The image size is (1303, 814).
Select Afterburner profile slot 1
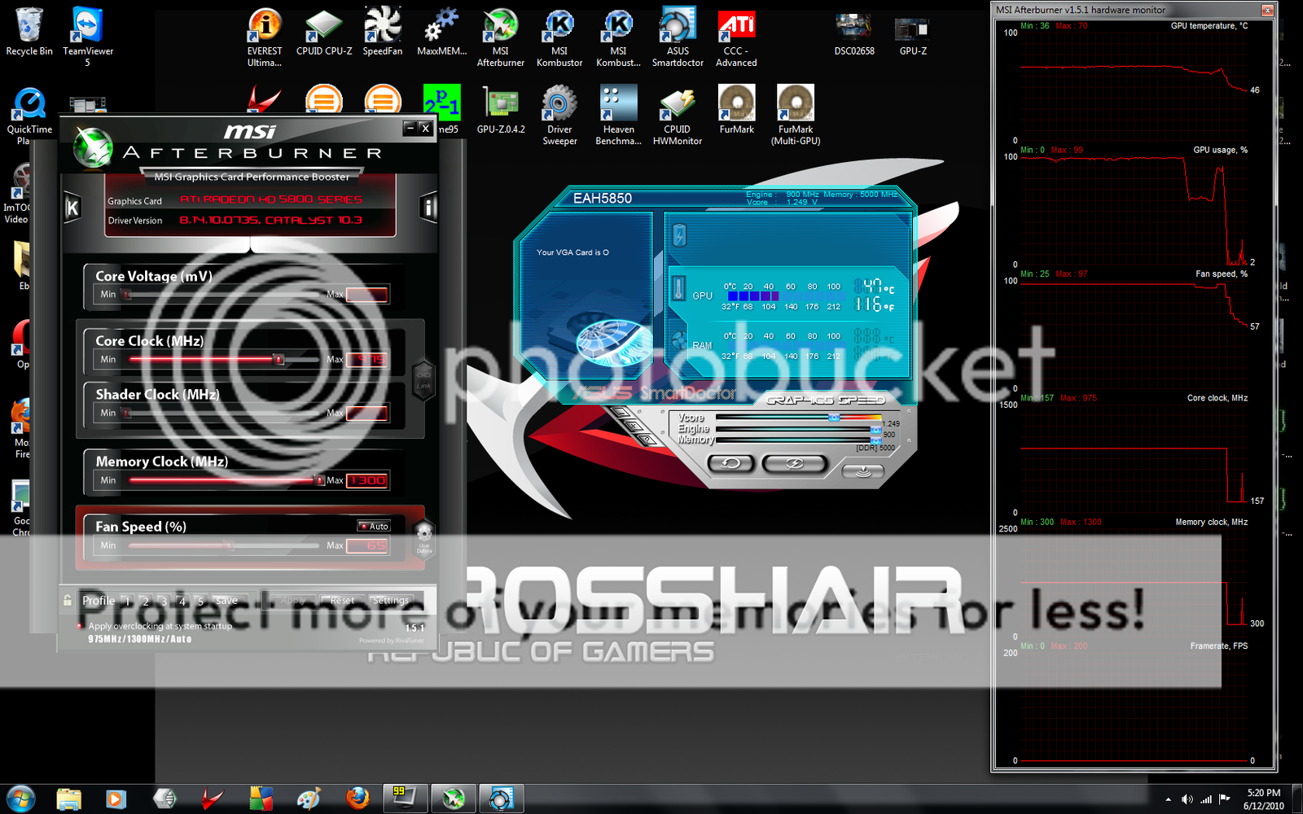(127, 602)
